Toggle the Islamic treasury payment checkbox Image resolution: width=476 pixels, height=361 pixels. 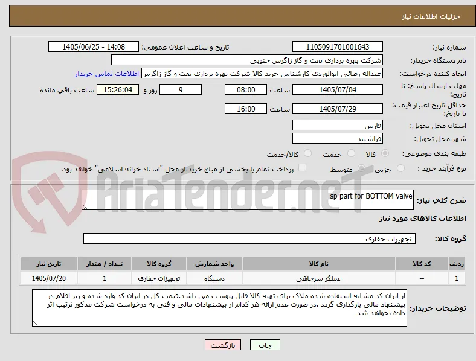(303, 168)
